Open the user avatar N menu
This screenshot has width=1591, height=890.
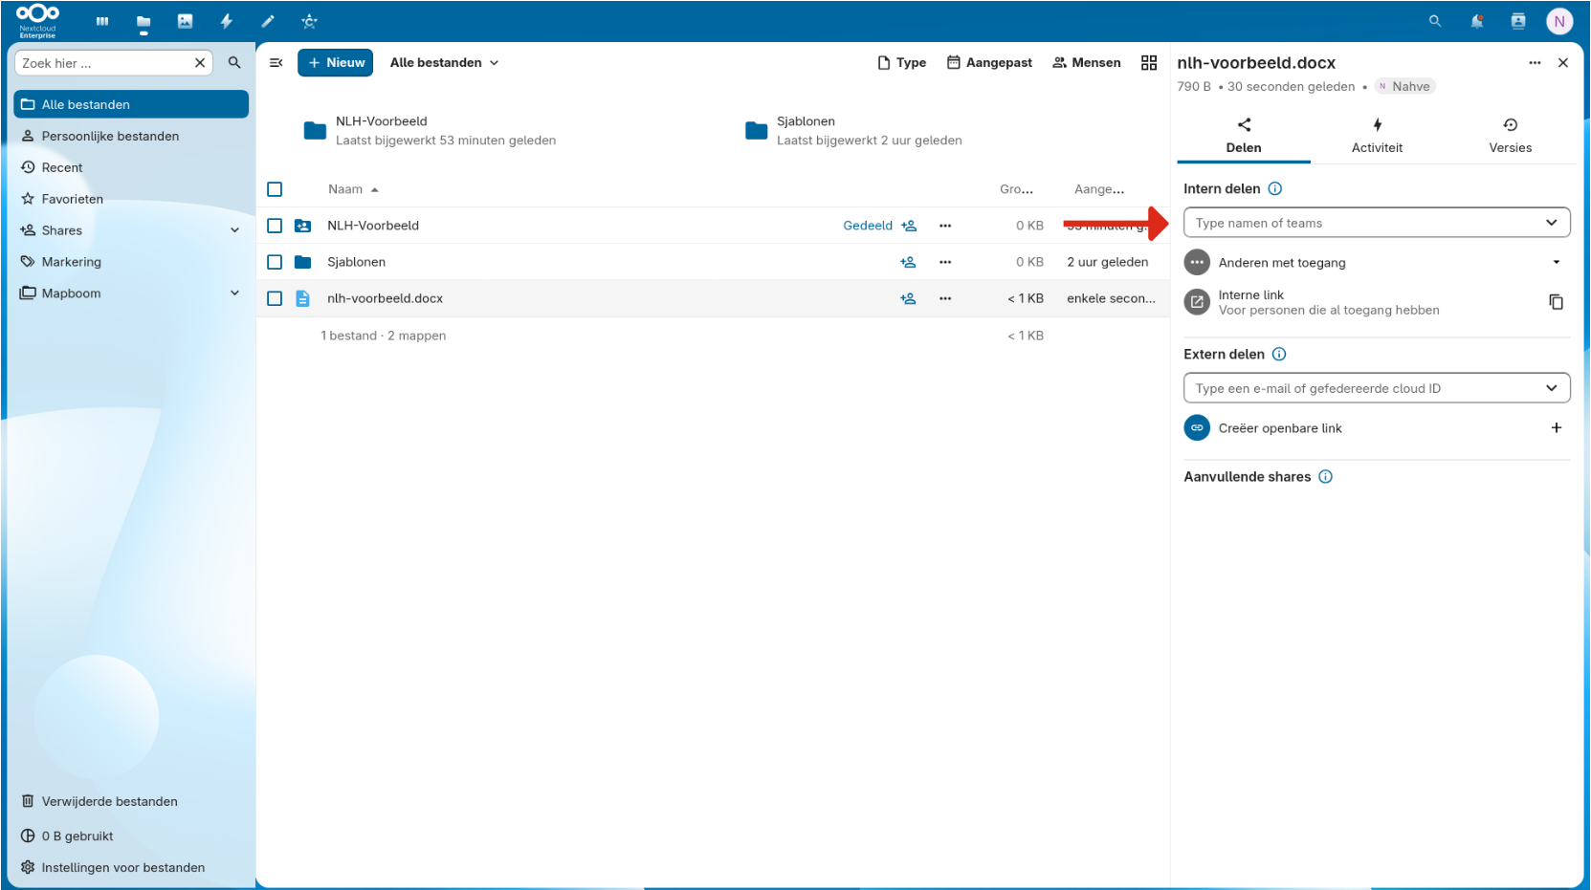coord(1559,21)
